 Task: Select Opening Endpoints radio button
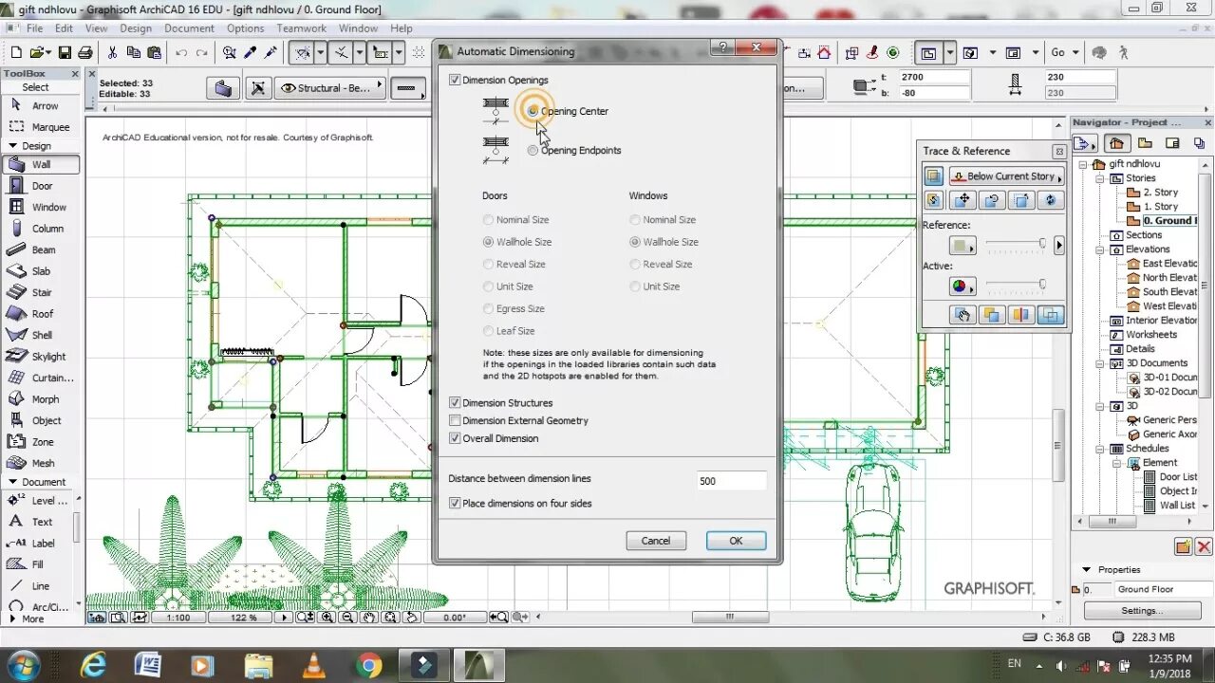(x=533, y=150)
